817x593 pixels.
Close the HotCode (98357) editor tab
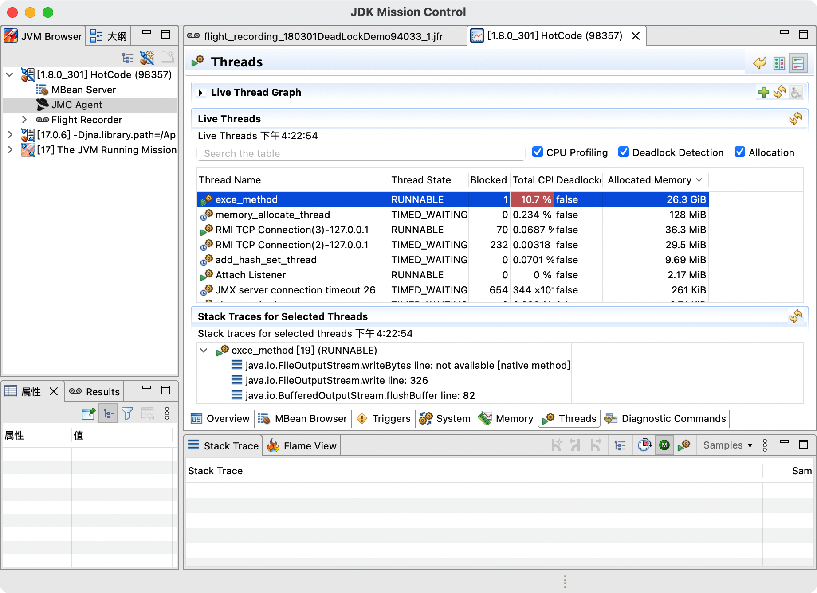tap(635, 36)
